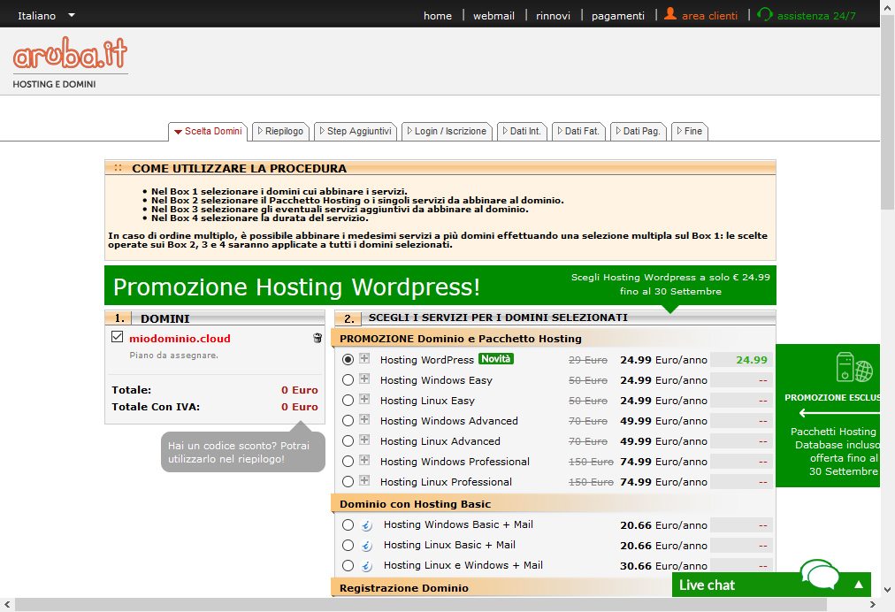Viewport: 895px width, 612px height.
Task: Click the aruba.it logo
Action: tap(70, 56)
